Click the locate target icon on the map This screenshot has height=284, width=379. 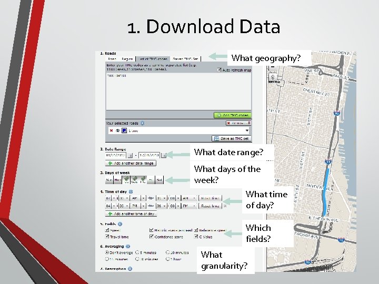coord(273,77)
